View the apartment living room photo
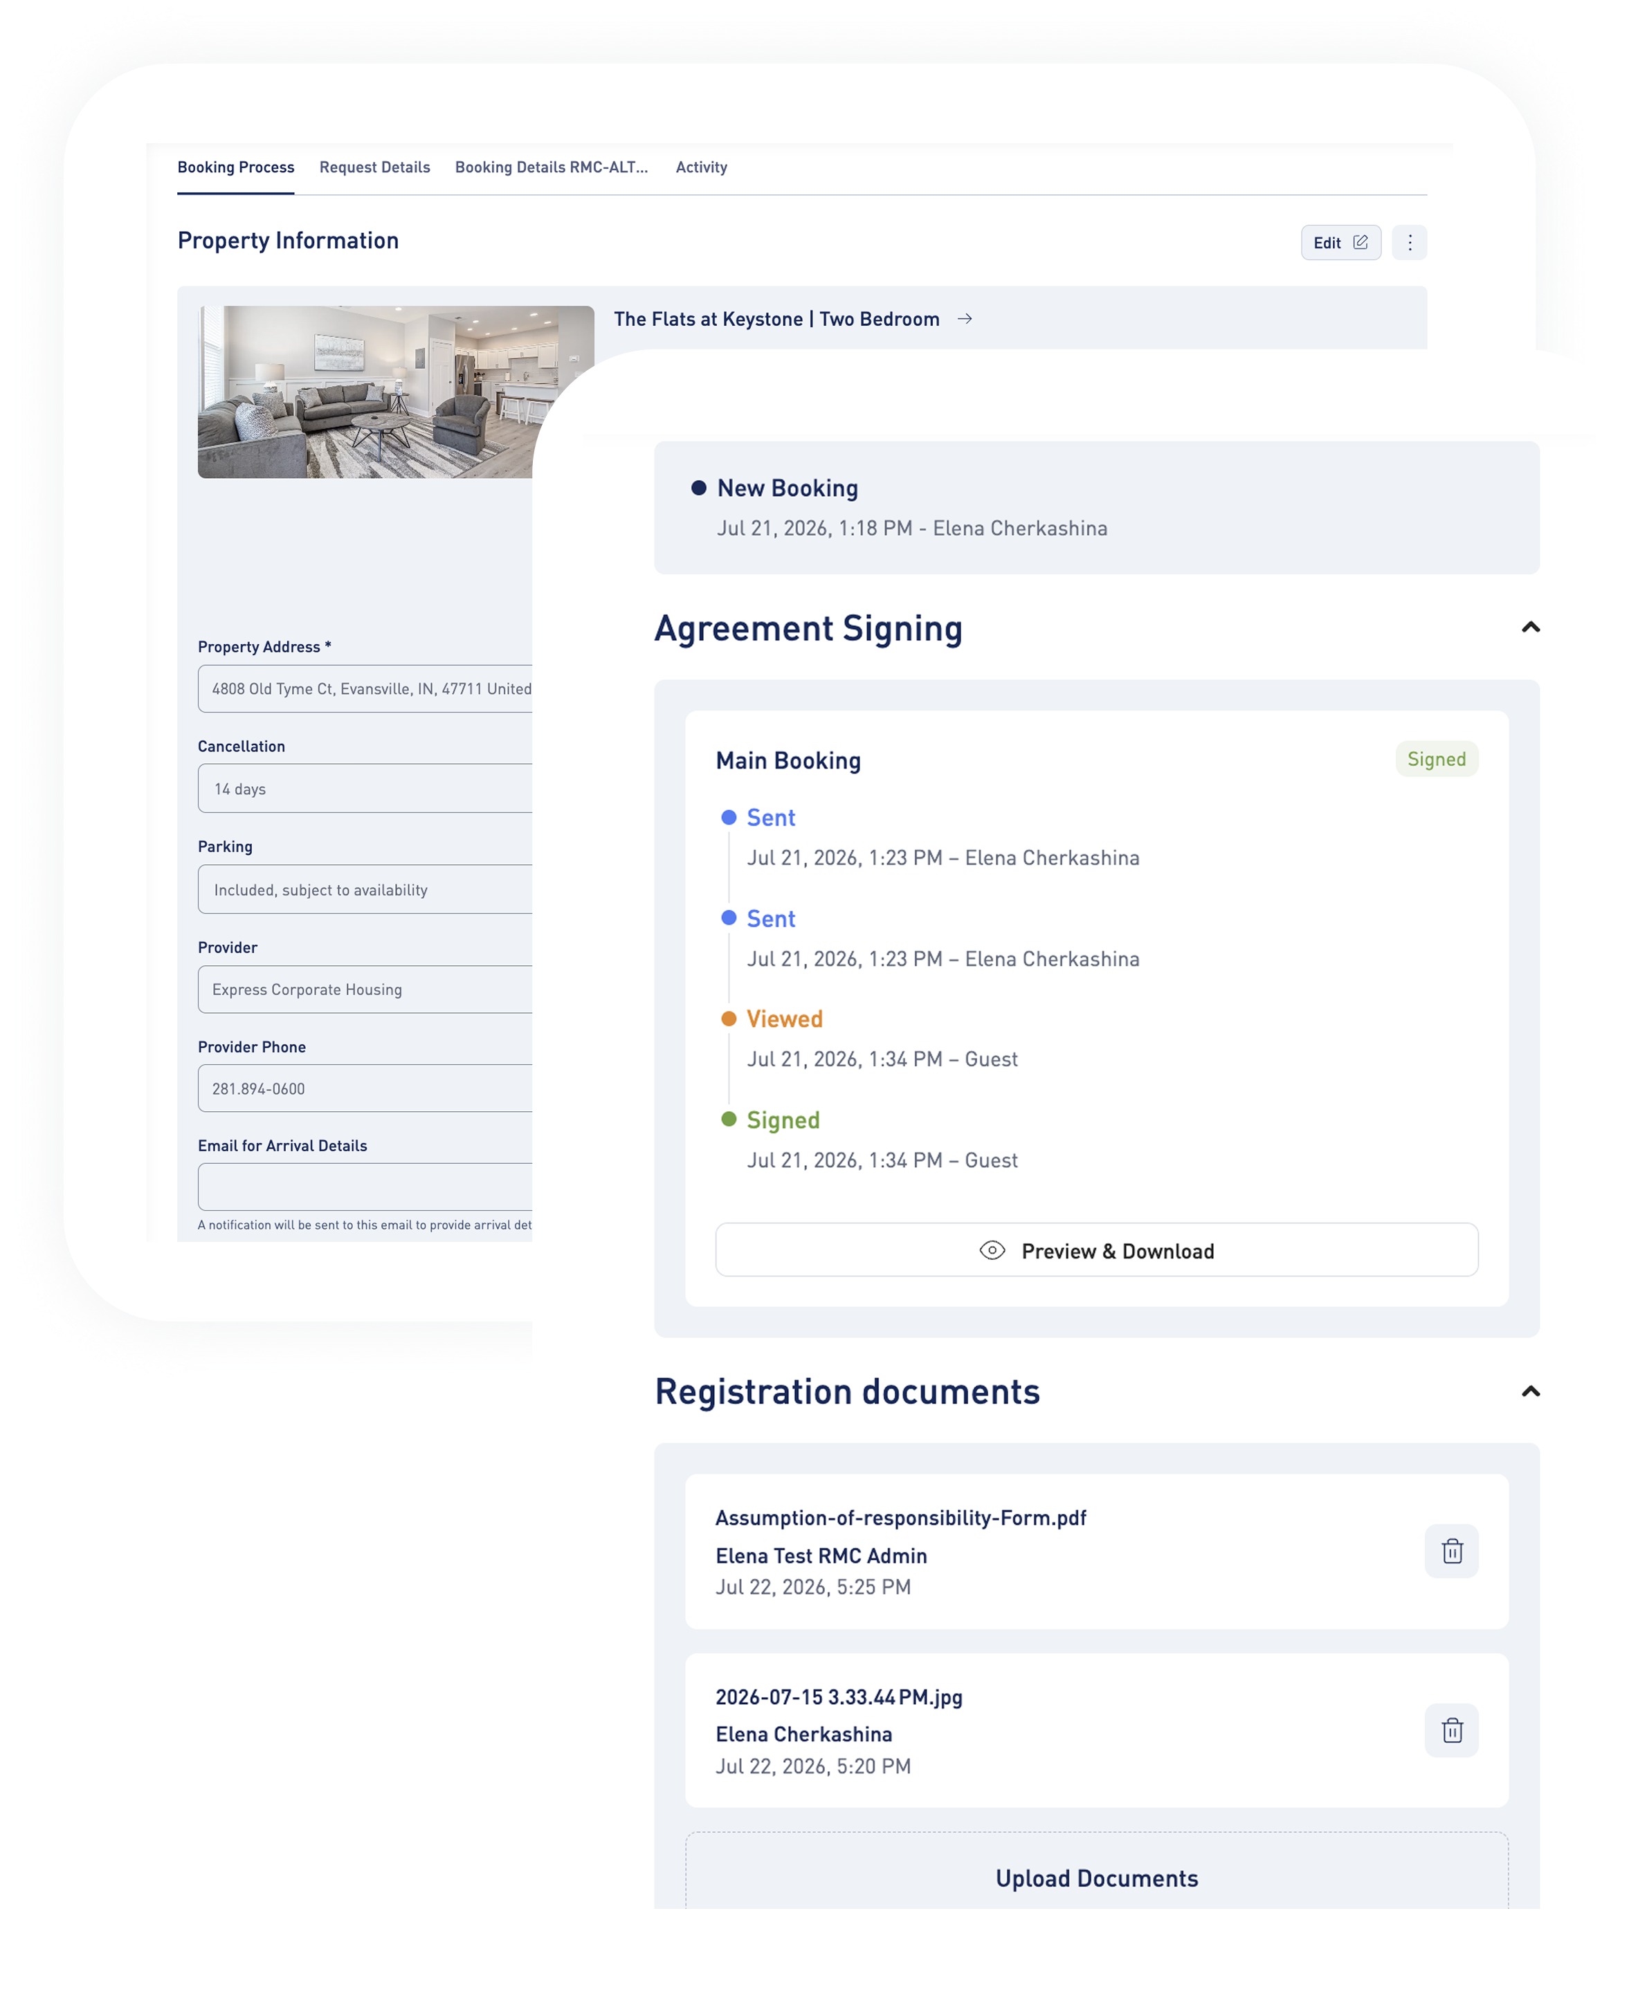 (x=365, y=392)
